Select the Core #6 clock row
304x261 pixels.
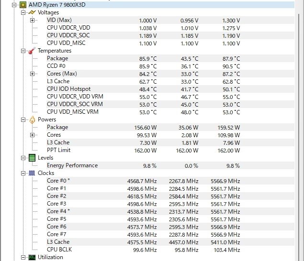coord(170,227)
